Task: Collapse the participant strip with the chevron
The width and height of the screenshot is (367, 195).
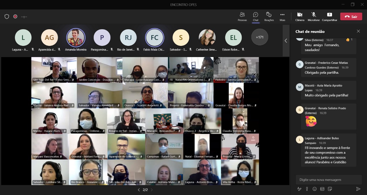Action: 286,41
